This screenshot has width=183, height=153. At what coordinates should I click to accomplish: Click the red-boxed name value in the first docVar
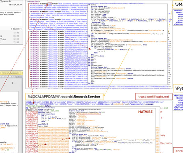point(49,4)
